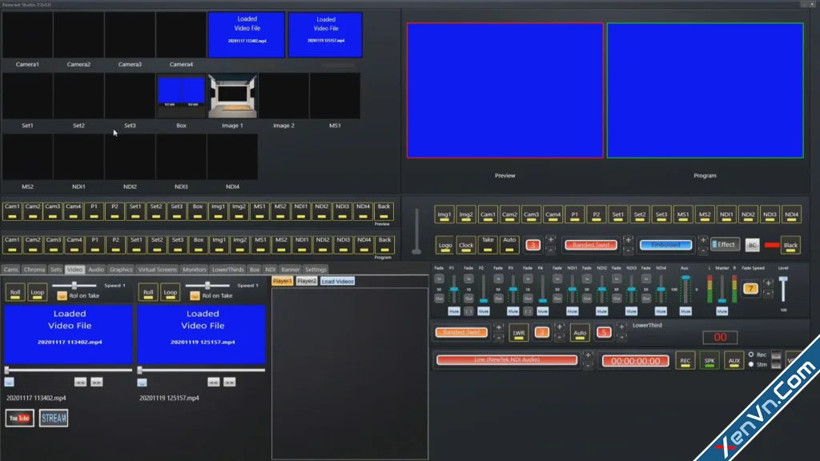Screen dimensions: 820x461
Task: Open the Settings tab
Action: tap(316, 270)
